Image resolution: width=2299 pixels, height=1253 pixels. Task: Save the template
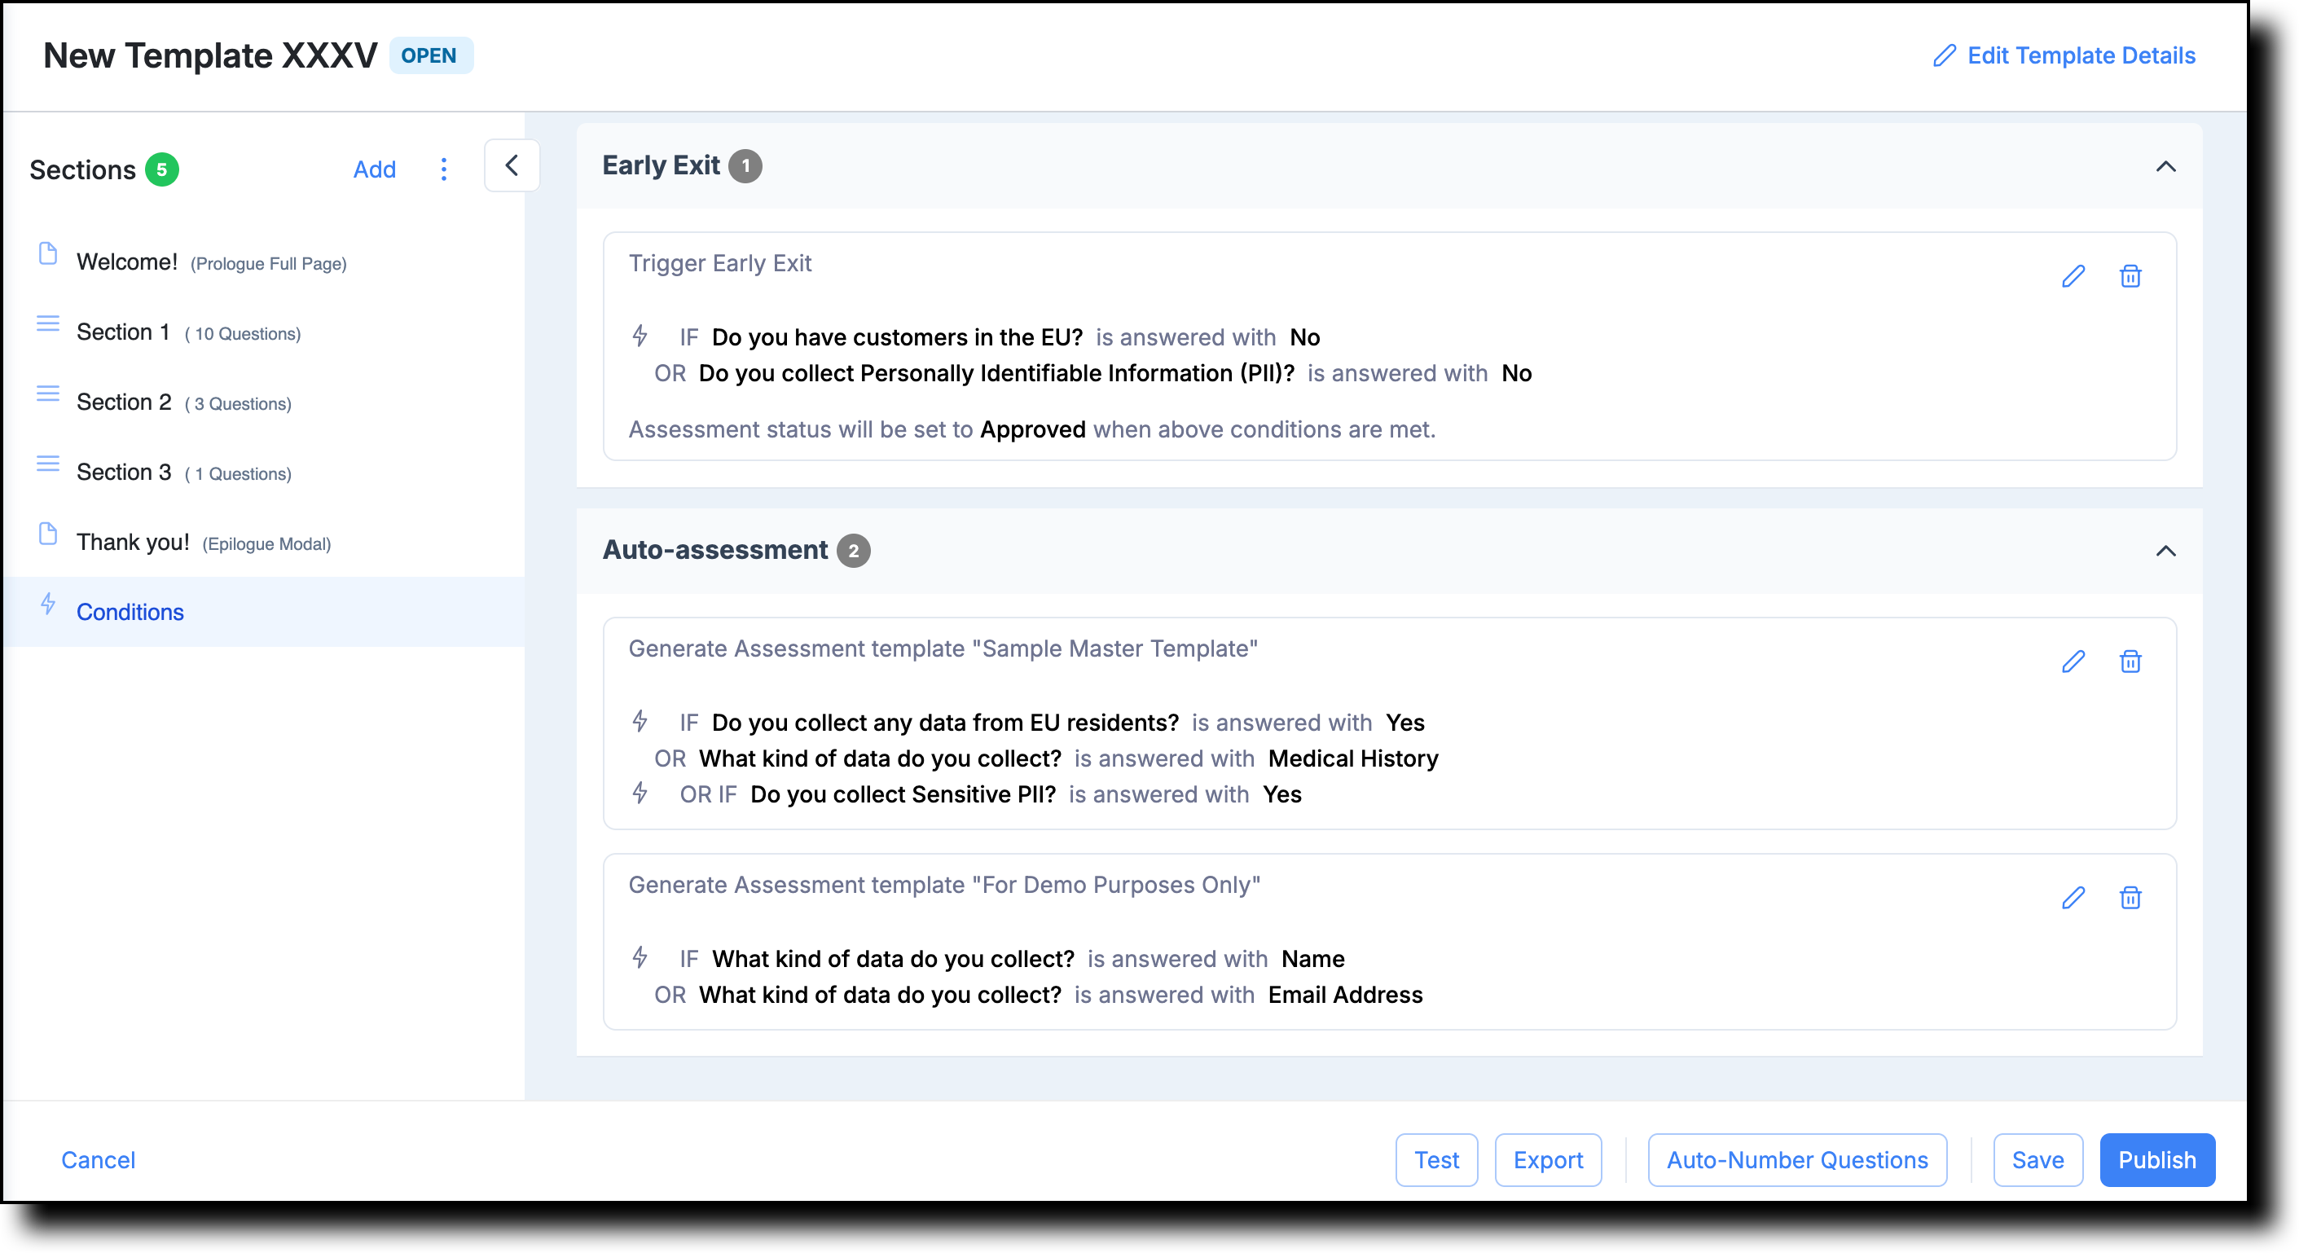pyautogui.click(x=2037, y=1159)
